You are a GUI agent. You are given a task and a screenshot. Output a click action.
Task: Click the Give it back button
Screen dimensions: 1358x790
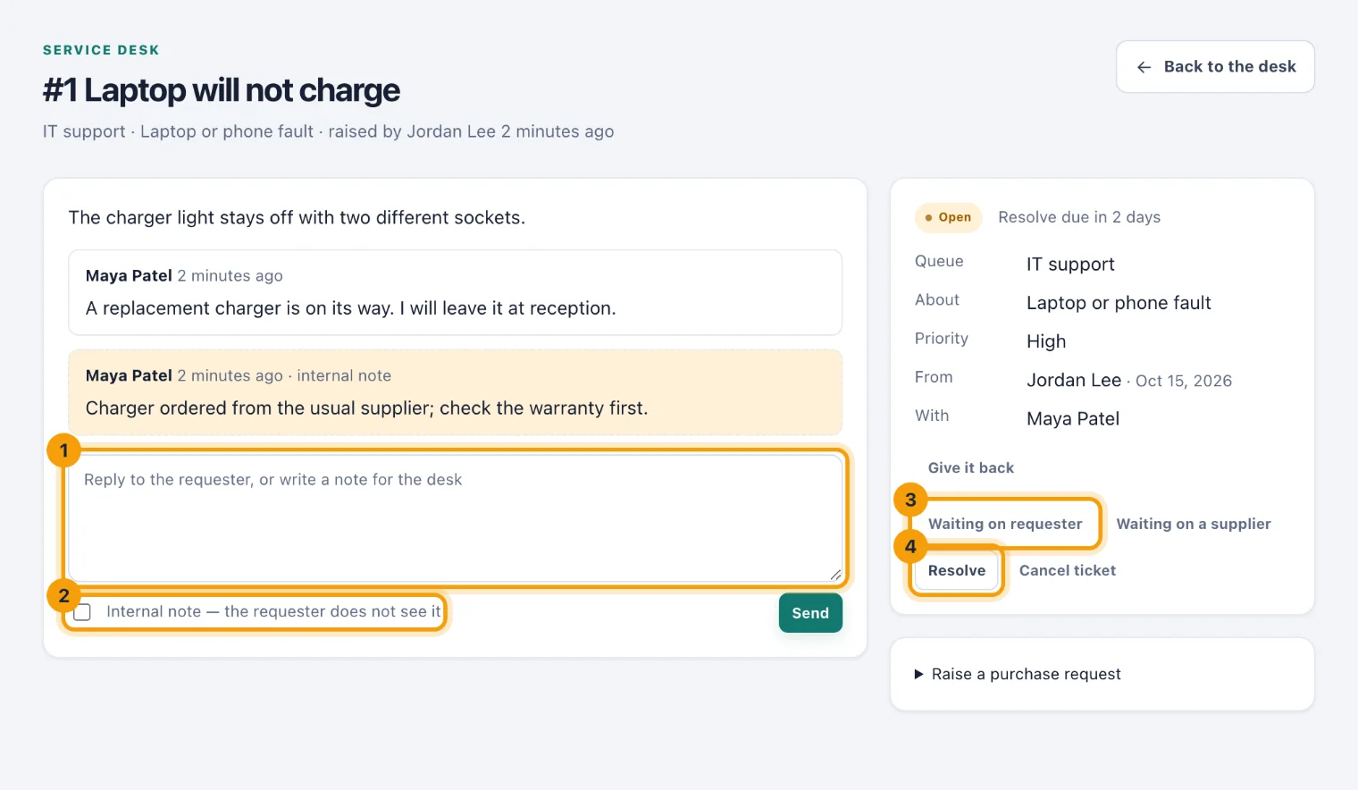971,467
